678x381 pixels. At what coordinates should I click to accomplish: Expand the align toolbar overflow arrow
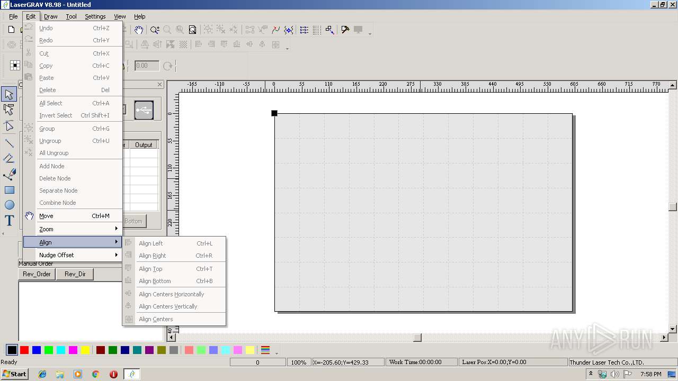coord(287,48)
